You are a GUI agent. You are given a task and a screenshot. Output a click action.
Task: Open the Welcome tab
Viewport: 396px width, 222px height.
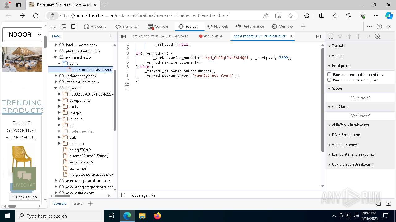click(95, 27)
